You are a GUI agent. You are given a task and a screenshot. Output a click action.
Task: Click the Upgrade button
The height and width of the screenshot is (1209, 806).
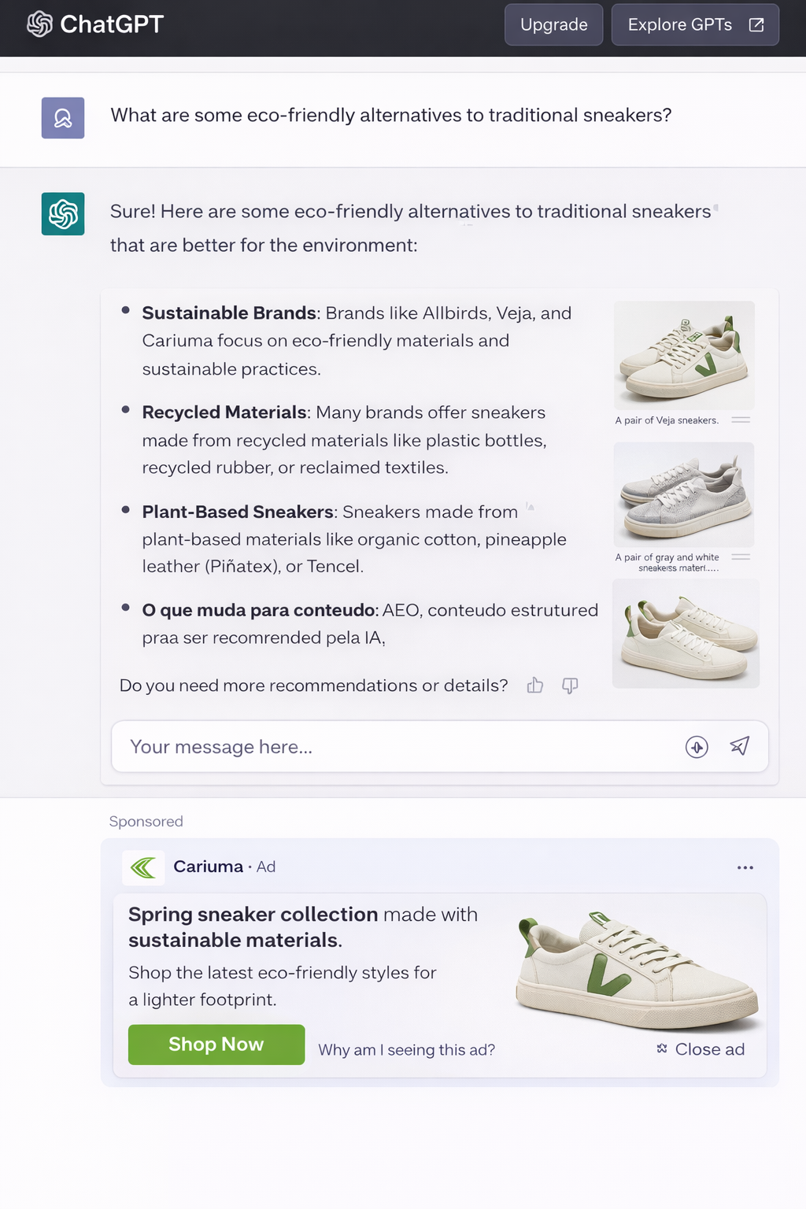click(553, 24)
